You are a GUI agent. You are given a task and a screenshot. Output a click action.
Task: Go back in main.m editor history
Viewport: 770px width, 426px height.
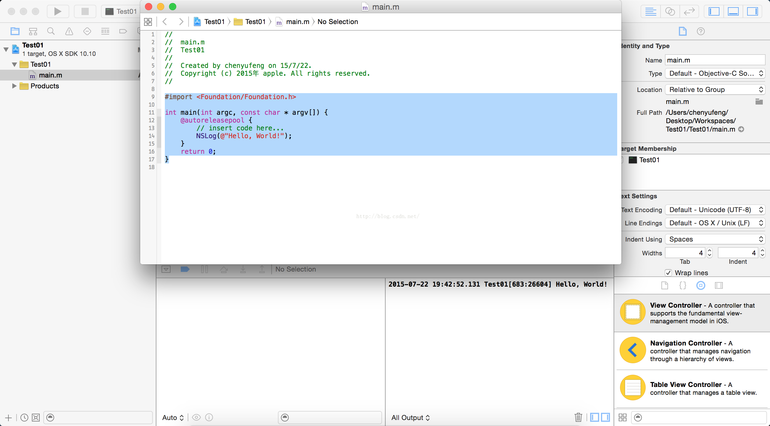coord(165,22)
